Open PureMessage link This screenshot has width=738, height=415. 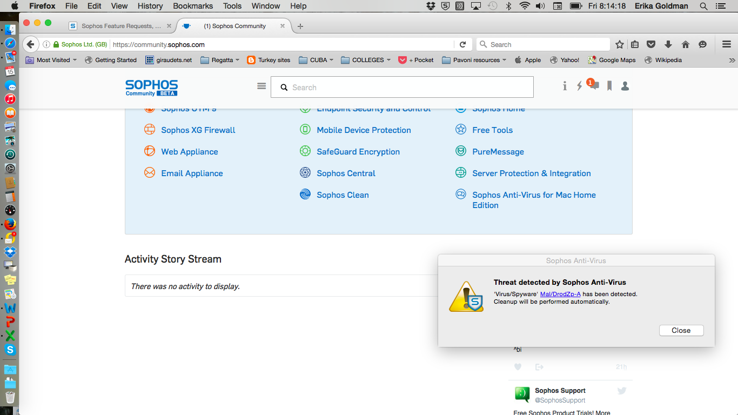point(498,152)
